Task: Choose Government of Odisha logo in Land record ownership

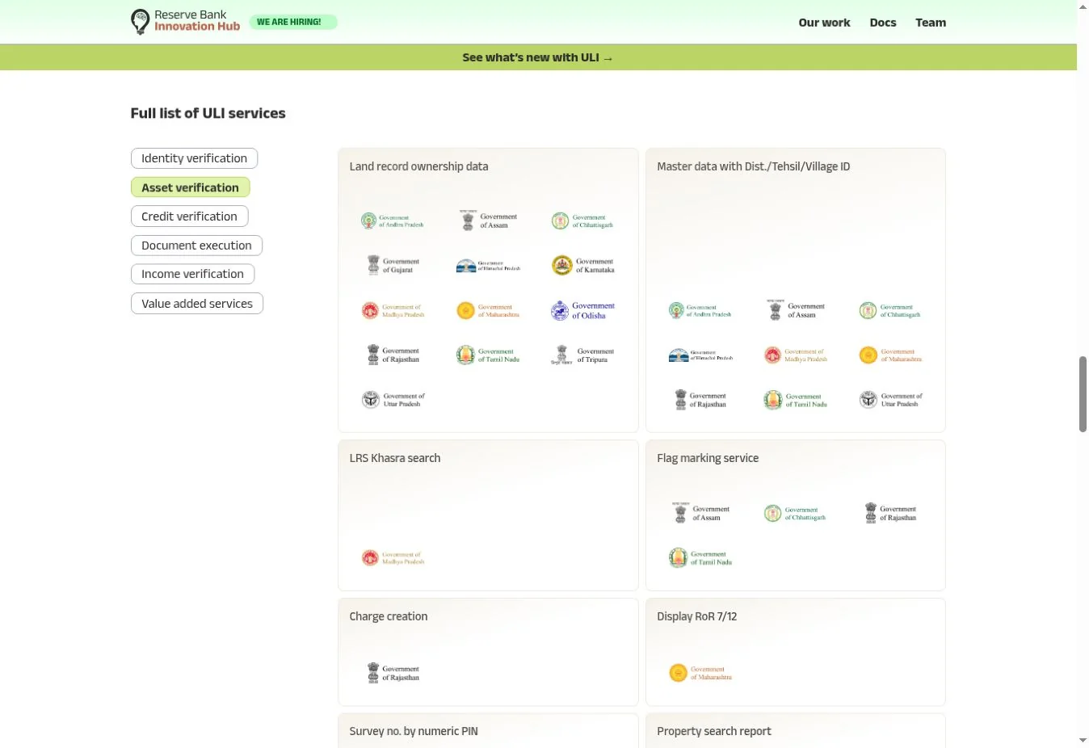Action: point(583,311)
